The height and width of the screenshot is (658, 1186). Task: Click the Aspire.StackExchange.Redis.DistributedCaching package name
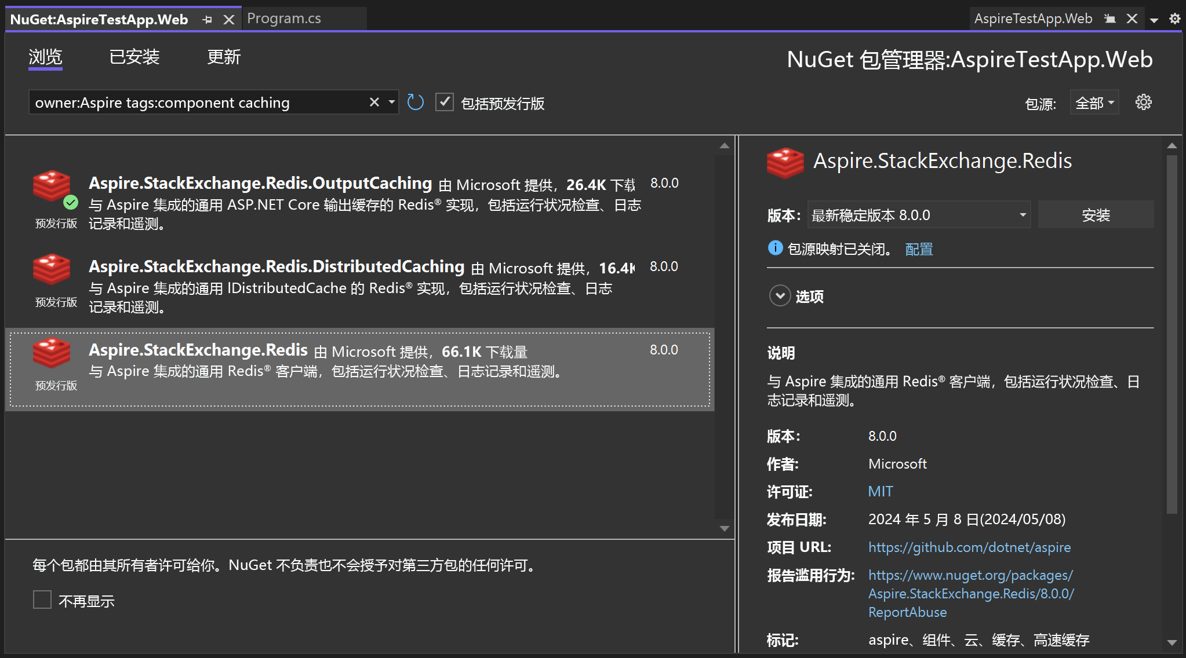click(277, 266)
